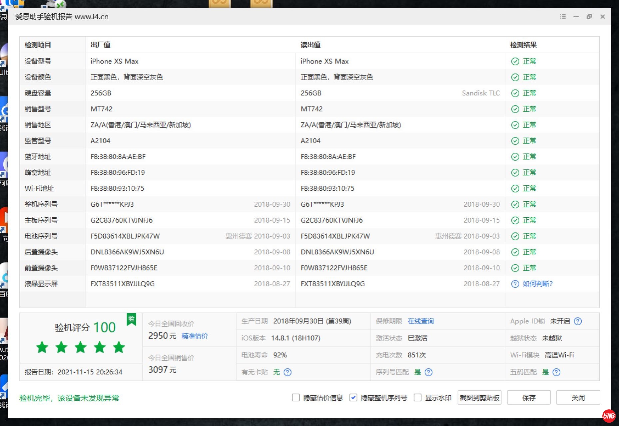This screenshot has width=619, height=426.
Task: Click green check icon in 设备型号 row
Action: tap(515, 61)
